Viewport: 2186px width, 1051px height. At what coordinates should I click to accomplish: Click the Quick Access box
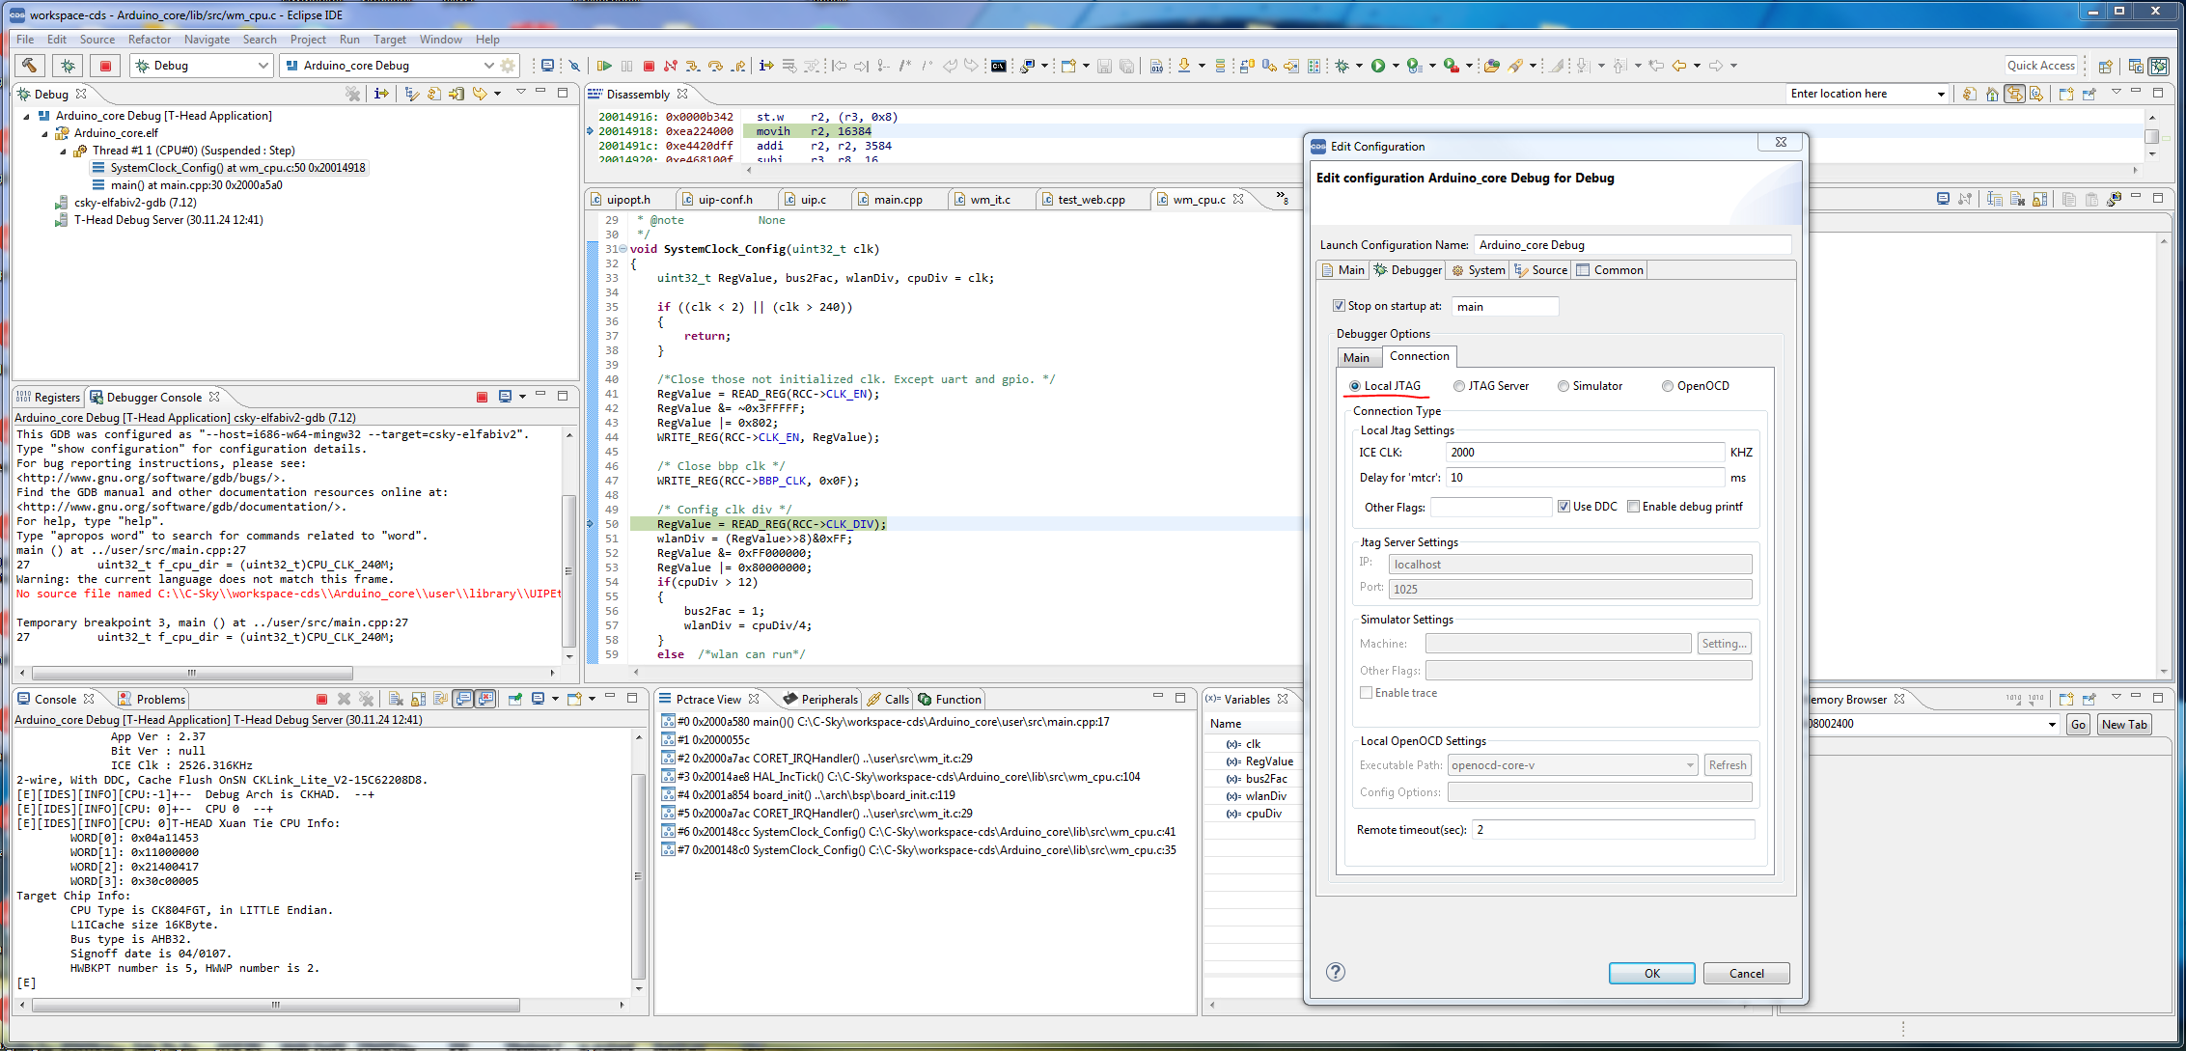pos(2040,66)
